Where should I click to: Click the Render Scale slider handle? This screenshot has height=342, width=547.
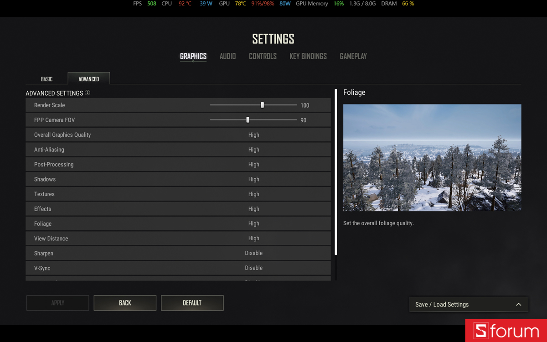coord(262,105)
